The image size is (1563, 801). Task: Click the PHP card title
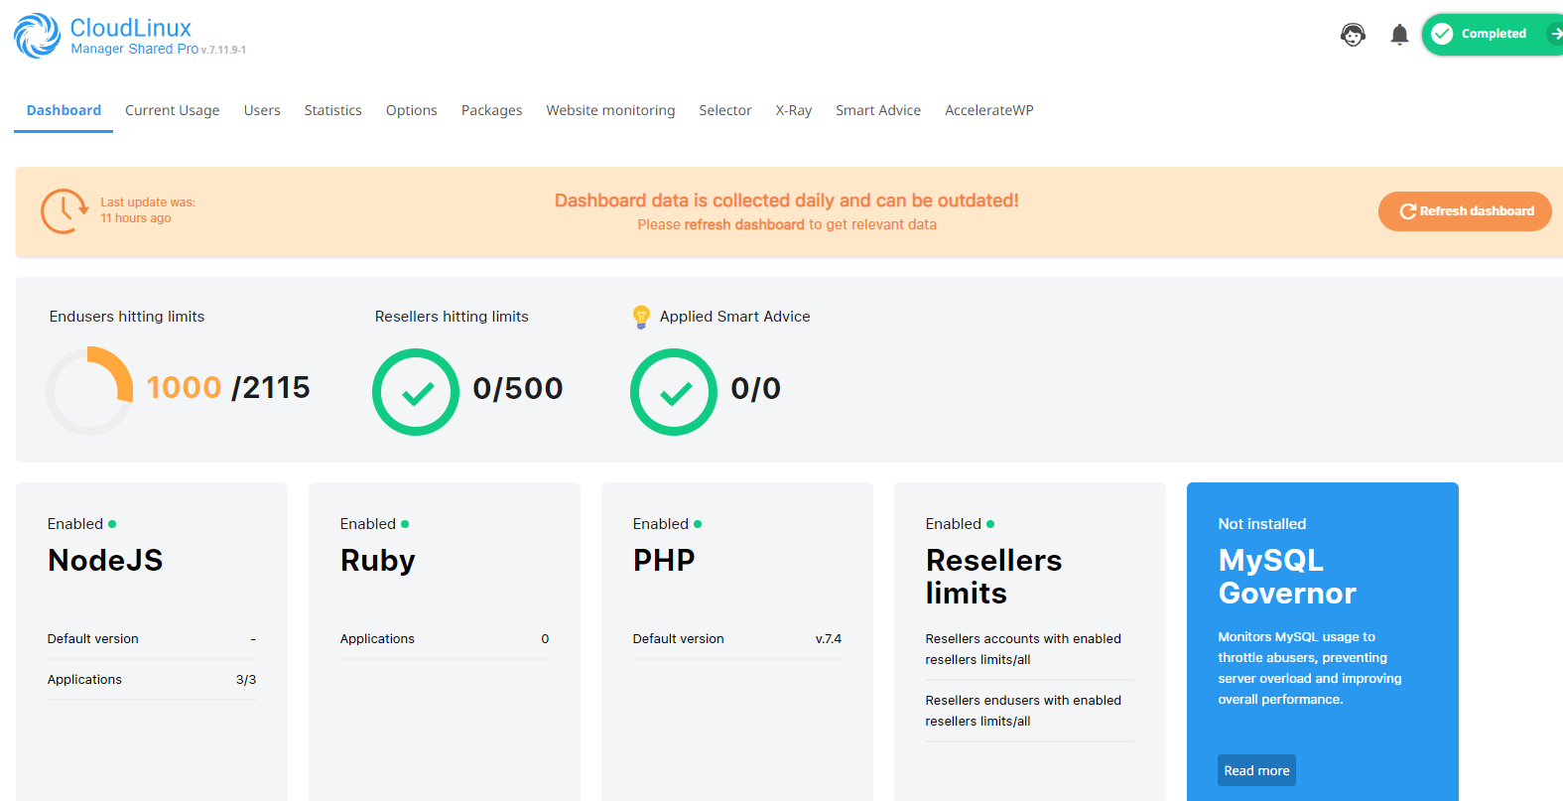click(x=664, y=561)
